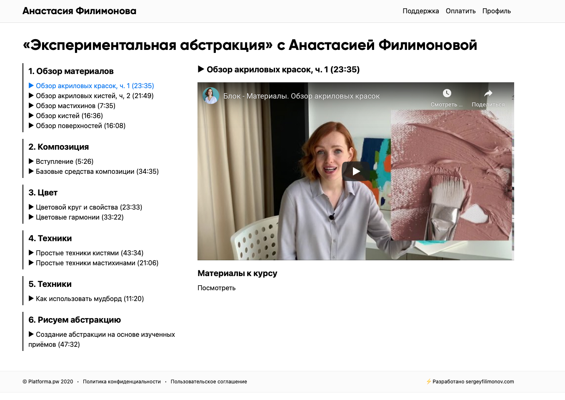Click section heading 2. Композиция
Viewport: 565px width, 400px height.
58,147
